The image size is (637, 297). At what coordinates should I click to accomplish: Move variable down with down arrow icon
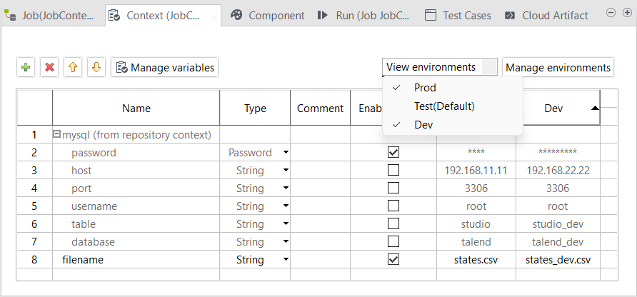(96, 67)
